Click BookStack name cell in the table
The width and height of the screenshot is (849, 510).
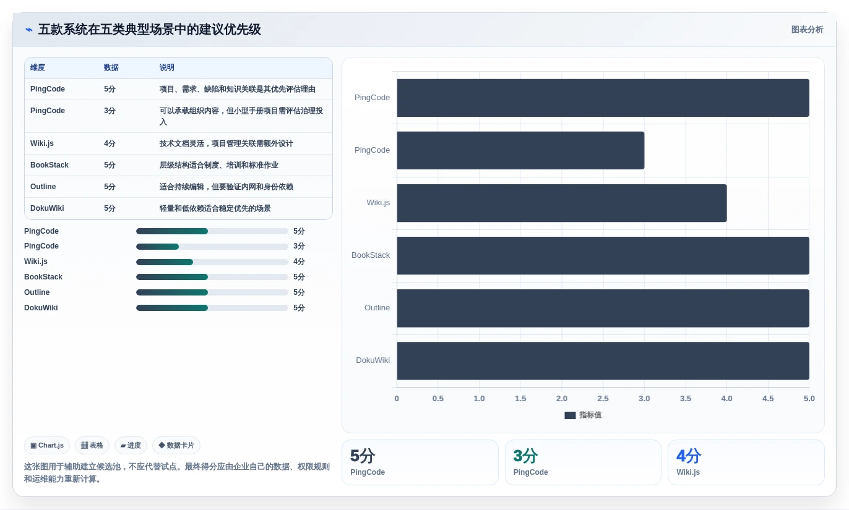50,165
